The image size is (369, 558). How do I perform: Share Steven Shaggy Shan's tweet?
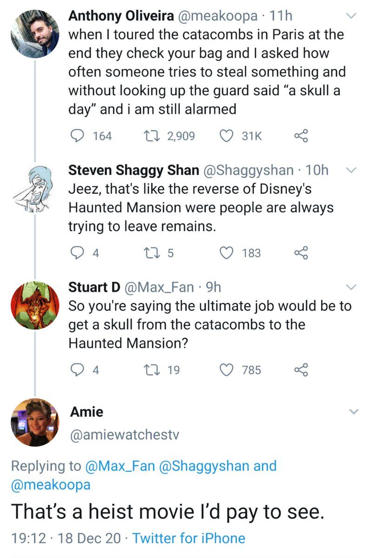point(302,253)
